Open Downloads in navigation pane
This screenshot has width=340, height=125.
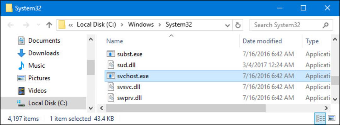pyautogui.click(x=43, y=53)
